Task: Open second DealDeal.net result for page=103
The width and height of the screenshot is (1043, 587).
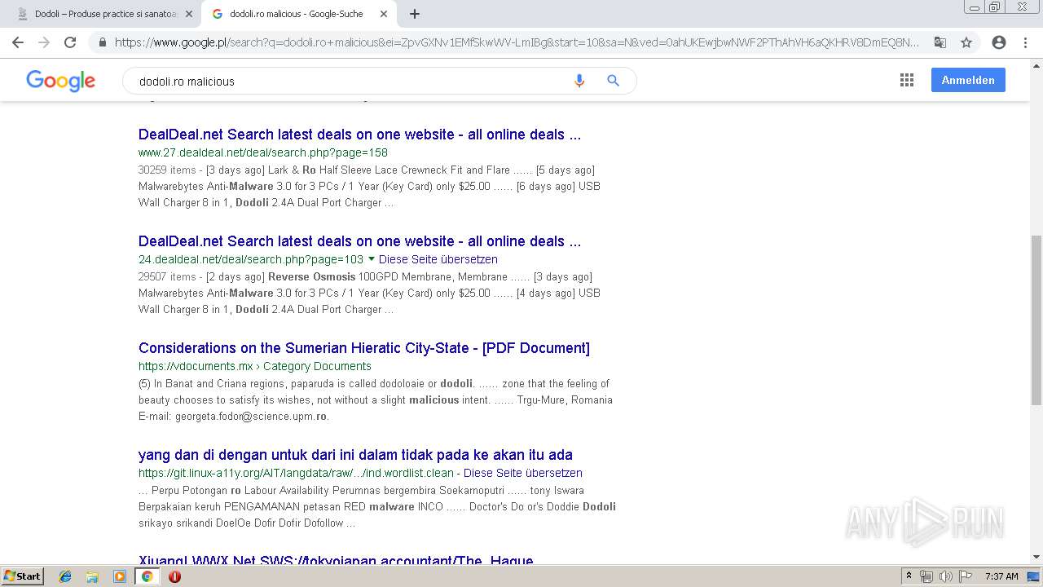Action: [359, 241]
